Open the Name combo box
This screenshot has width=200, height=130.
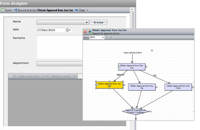pos(63,22)
